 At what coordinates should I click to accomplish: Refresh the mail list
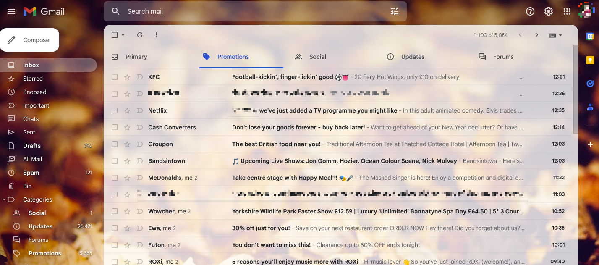(140, 35)
